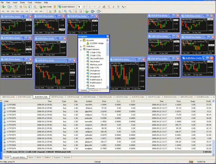
Task: Select order 117972882 row in history
Action: (x=107, y=105)
